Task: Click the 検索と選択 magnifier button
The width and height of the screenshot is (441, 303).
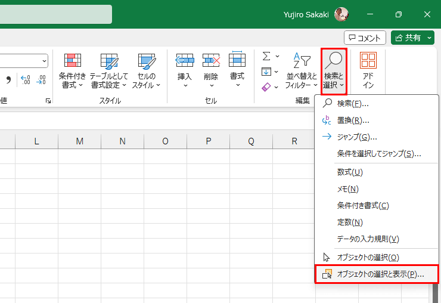Action: (x=334, y=71)
